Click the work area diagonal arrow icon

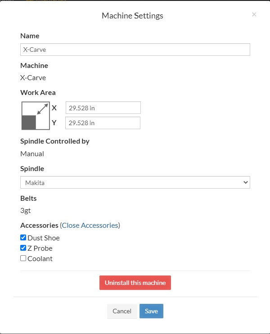click(x=42, y=109)
